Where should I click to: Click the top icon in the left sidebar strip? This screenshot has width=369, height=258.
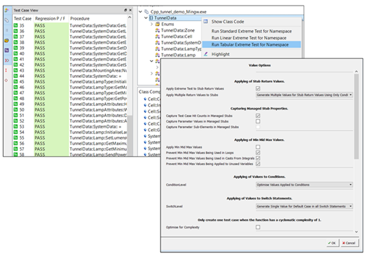tap(7, 10)
